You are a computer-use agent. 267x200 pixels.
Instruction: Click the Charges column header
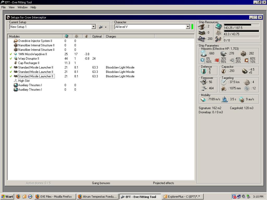[129, 36]
